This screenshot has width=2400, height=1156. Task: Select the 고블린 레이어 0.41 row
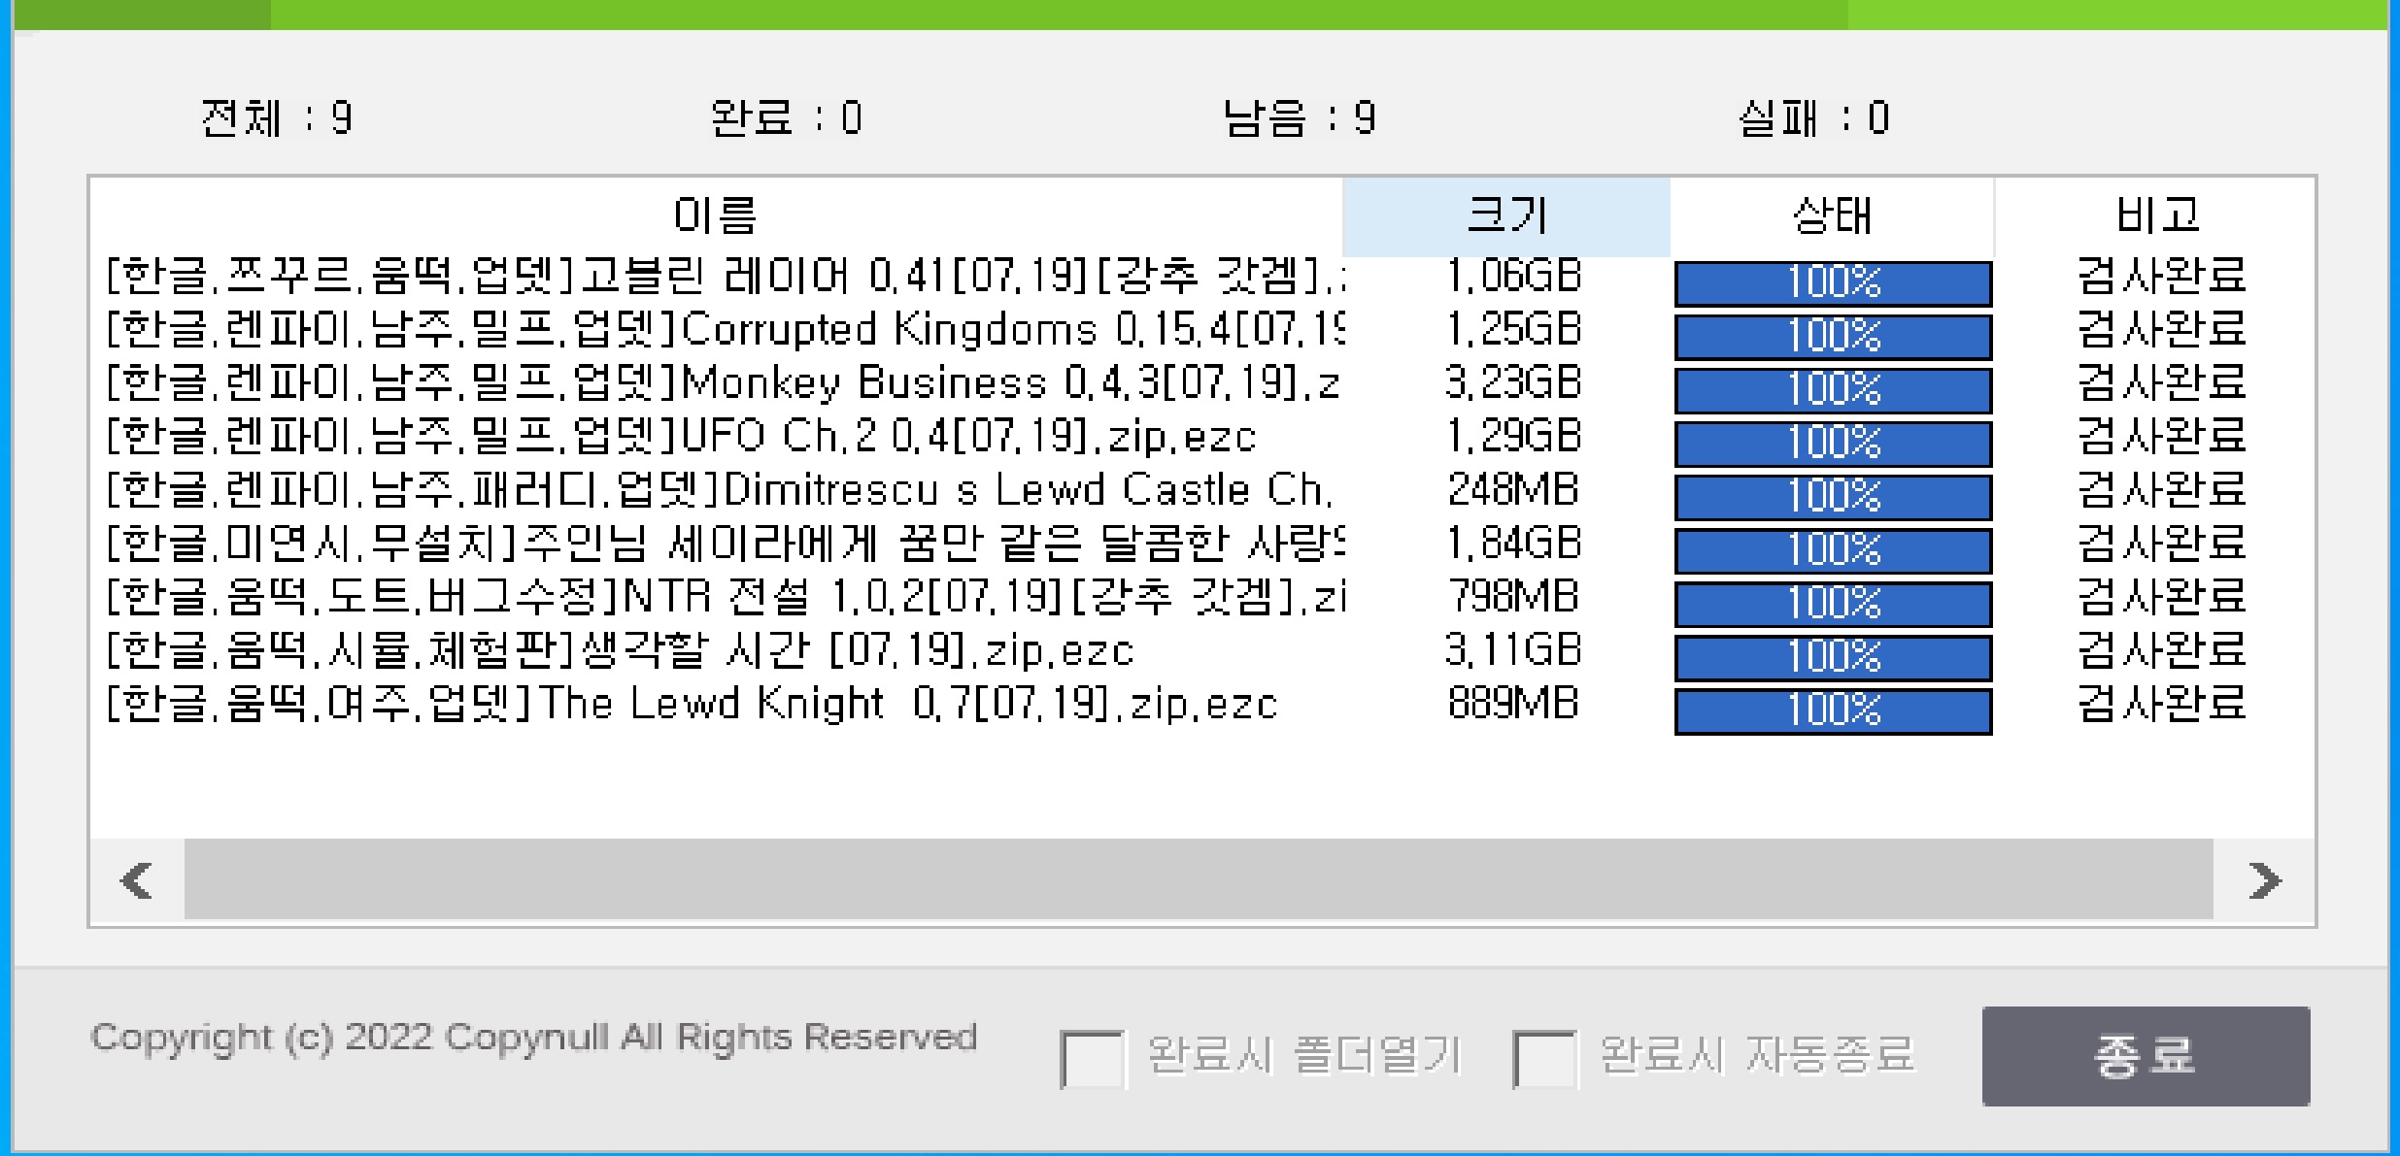725,277
